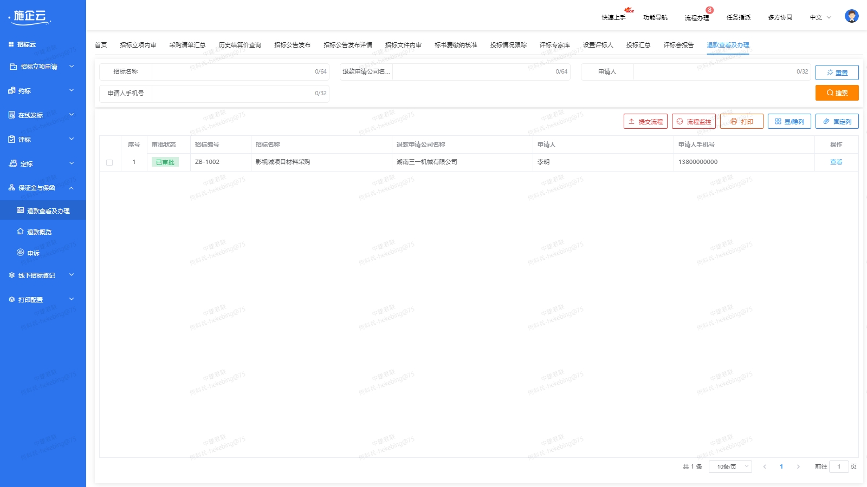This screenshot has width=867, height=487.
Task: Select the row 1 checkbox
Action: click(x=109, y=162)
